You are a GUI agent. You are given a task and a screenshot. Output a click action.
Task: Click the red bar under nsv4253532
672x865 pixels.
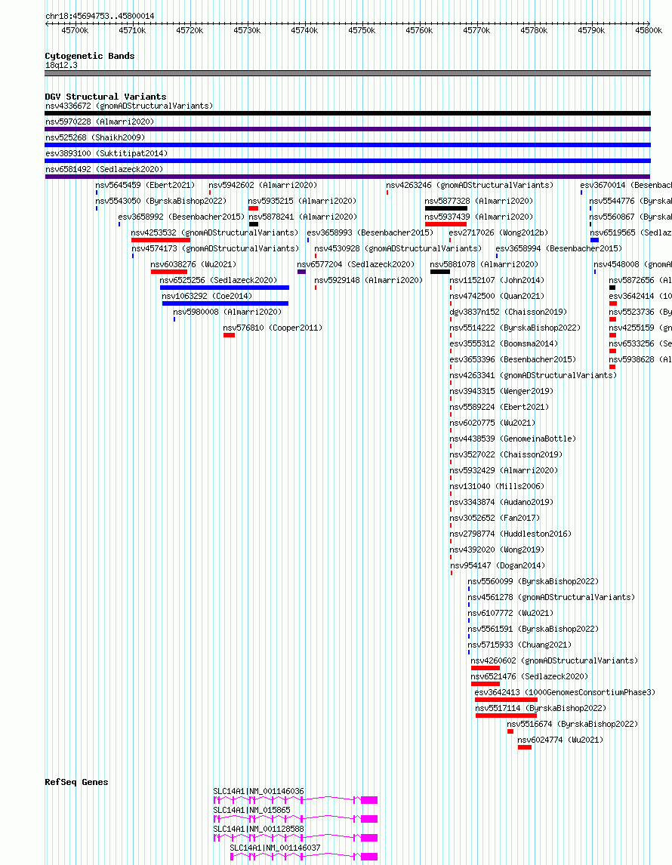pyautogui.click(x=161, y=240)
